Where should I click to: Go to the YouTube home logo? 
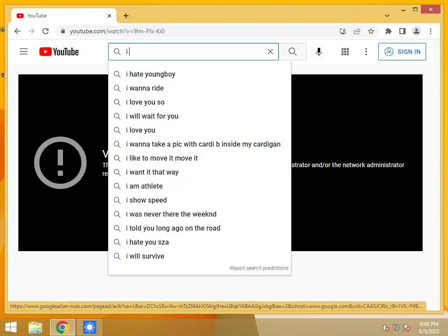pyautogui.click(x=59, y=52)
